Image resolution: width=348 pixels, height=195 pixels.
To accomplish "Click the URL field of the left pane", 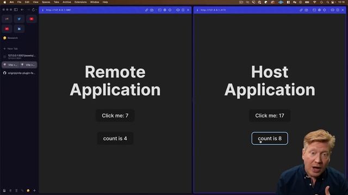I will 58,10.
